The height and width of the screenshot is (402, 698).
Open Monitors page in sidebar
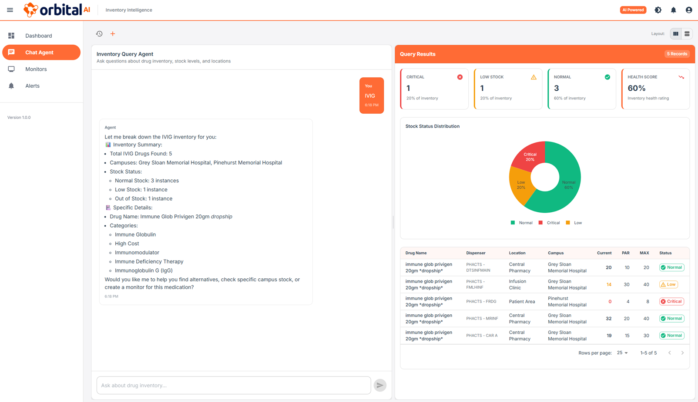click(x=36, y=69)
